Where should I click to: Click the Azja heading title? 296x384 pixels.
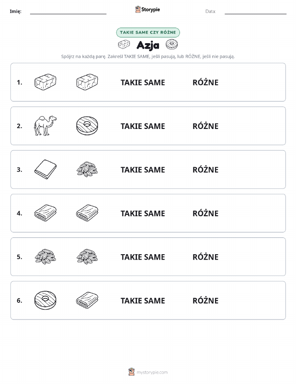click(x=148, y=45)
